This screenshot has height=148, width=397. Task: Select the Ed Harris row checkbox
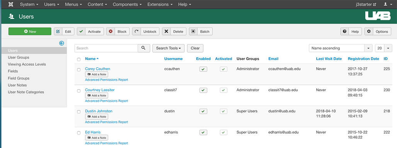pyautogui.click(x=79, y=133)
